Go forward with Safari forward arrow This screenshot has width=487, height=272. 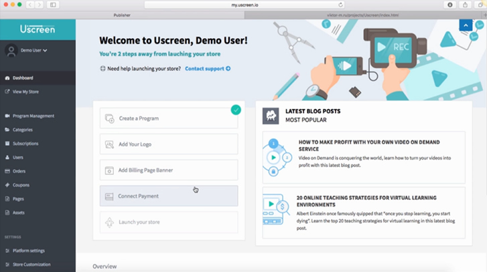[x=39, y=5]
